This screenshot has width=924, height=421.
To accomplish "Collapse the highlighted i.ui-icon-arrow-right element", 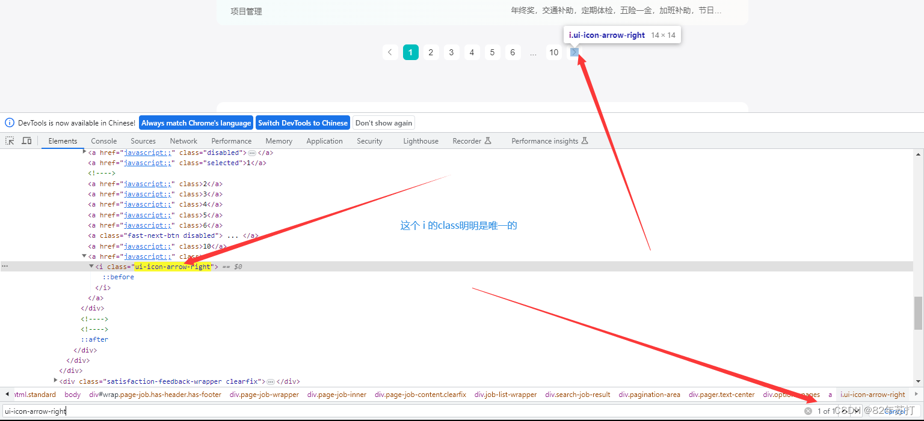I will click(x=91, y=266).
